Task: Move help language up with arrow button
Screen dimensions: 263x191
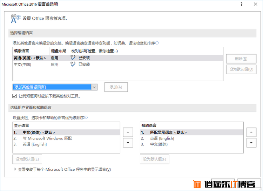Action: tap(251, 132)
